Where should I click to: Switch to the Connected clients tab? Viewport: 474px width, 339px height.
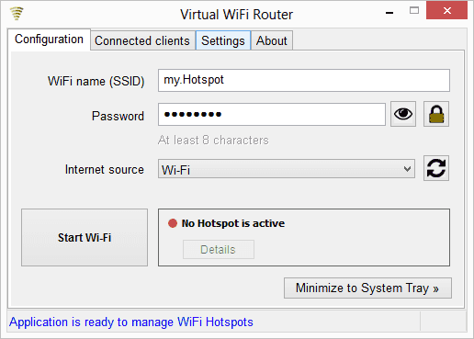click(142, 40)
